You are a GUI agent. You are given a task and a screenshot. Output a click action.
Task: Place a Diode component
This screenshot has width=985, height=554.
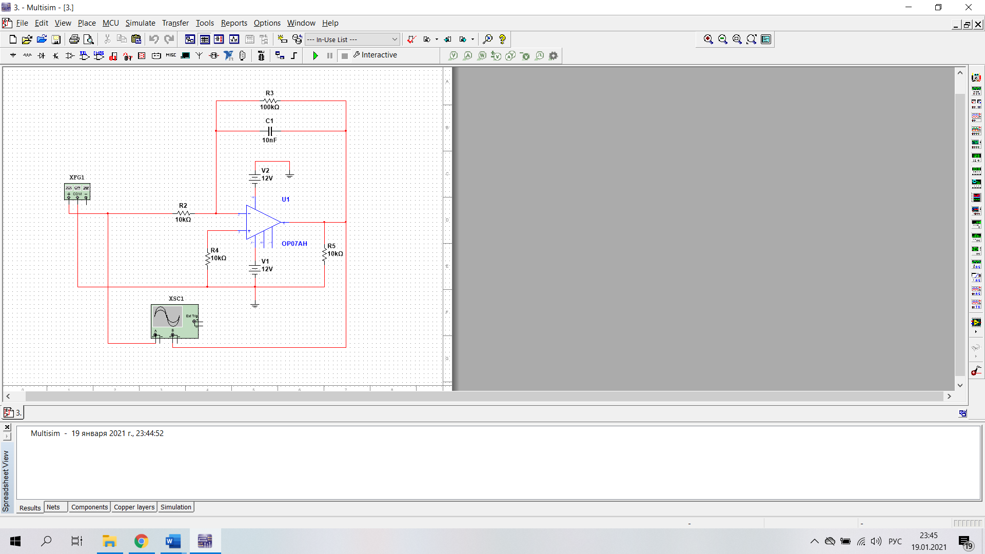coord(42,55)
